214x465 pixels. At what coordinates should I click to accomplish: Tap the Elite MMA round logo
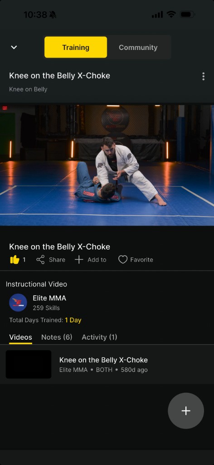(18, 302)
